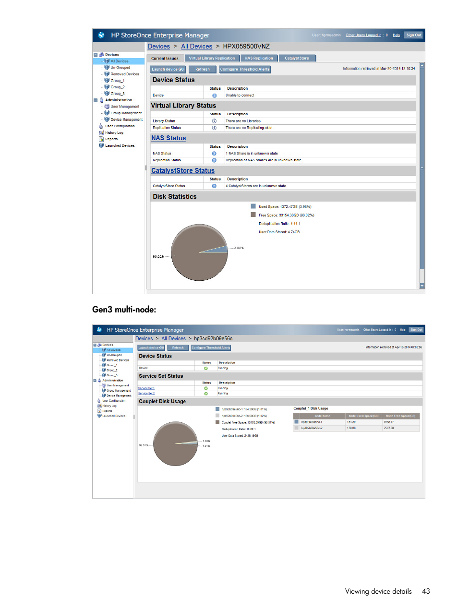The width and height of the screenshot is (458, 610).
Task: Click the Reports icon in the bottom window
Action: coord(99,411)
